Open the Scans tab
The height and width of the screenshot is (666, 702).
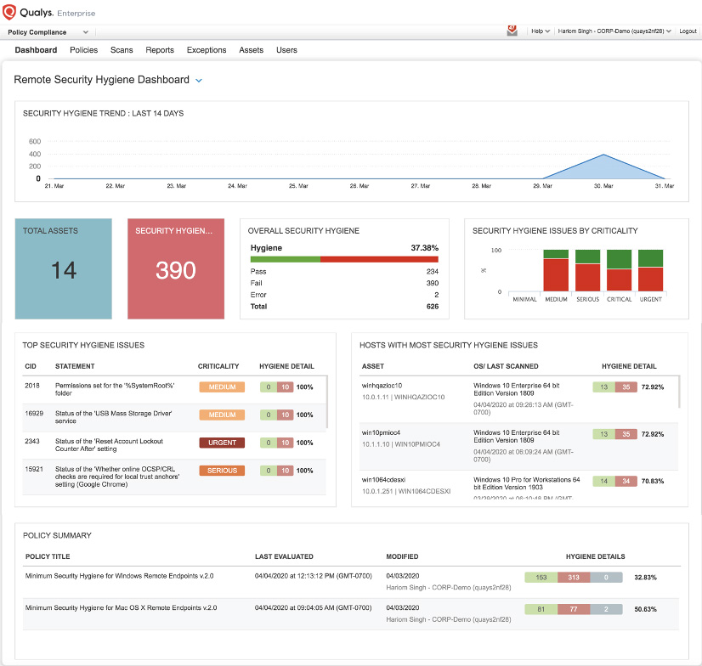[x=122, y=50]
